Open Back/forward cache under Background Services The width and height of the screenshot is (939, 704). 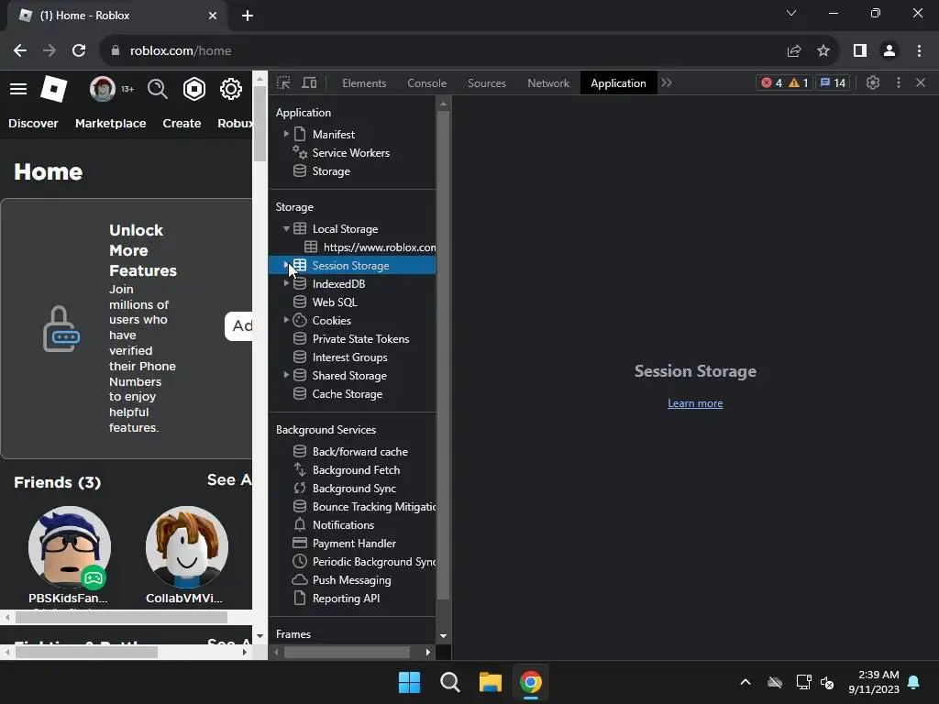[359, 452]
